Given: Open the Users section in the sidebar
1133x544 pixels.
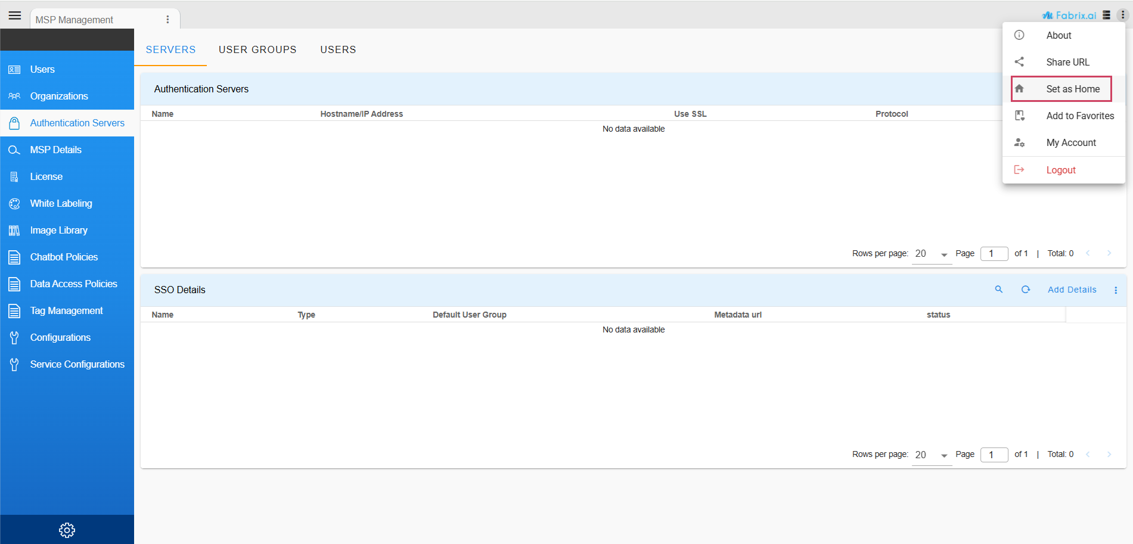Looking at the screenshot, I should [42, 69].
